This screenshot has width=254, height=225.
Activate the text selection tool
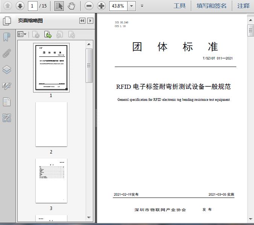click(x=59, y=6)
